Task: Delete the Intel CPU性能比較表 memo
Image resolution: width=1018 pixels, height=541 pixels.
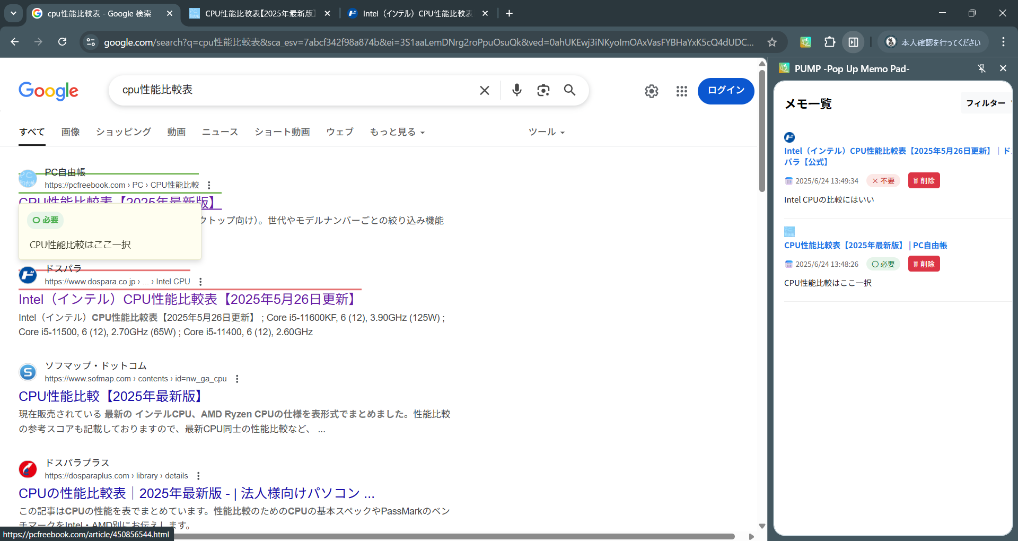Action: [924, 181]
